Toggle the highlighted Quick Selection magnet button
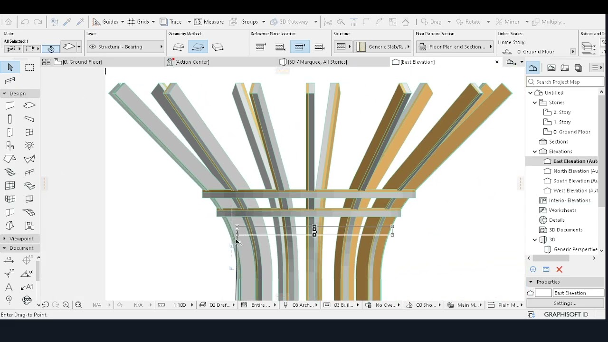The image size is (608, 342). pyautogui.click(x=50, y=48)
